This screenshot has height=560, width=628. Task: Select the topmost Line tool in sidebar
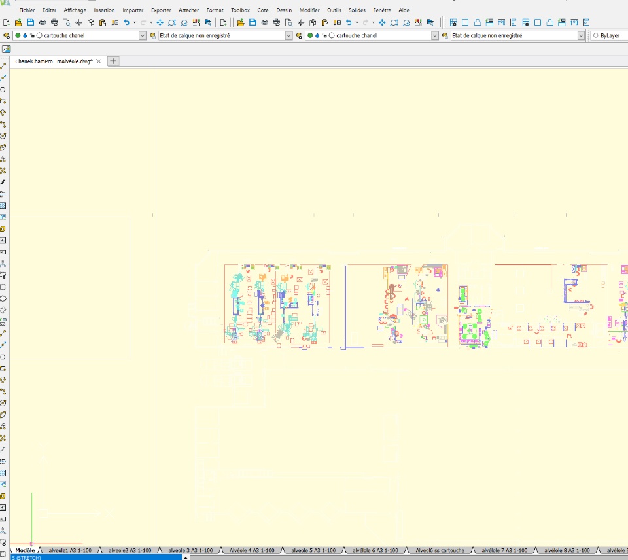(3, 66)
